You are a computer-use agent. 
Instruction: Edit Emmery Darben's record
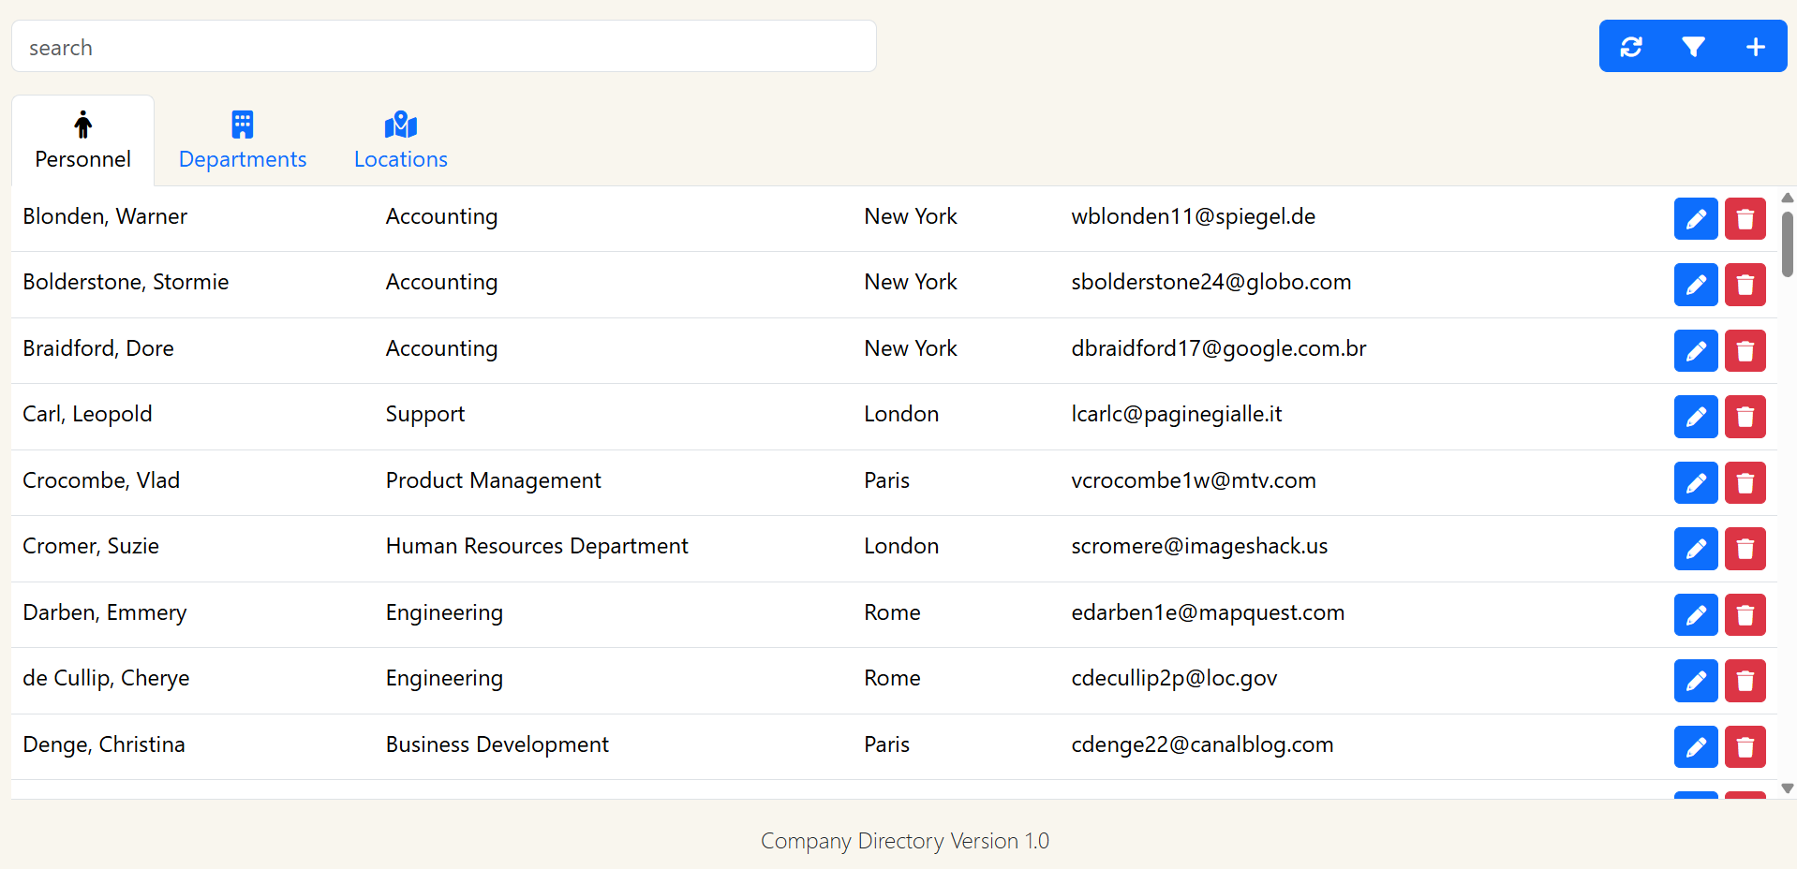tap(1696, 615)
